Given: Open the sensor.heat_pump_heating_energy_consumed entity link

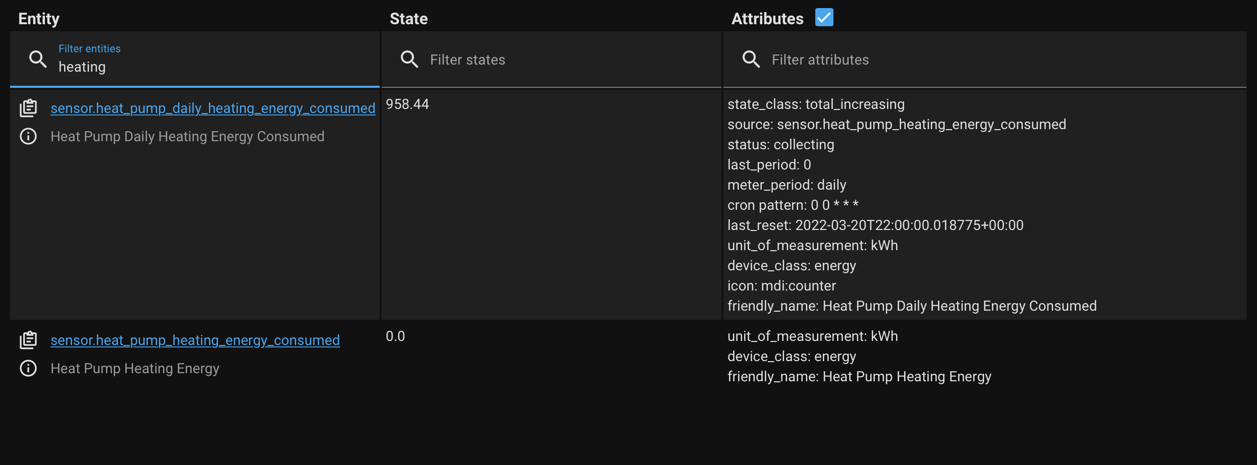Looking at the screenshot, I should (x=195, y=339).
